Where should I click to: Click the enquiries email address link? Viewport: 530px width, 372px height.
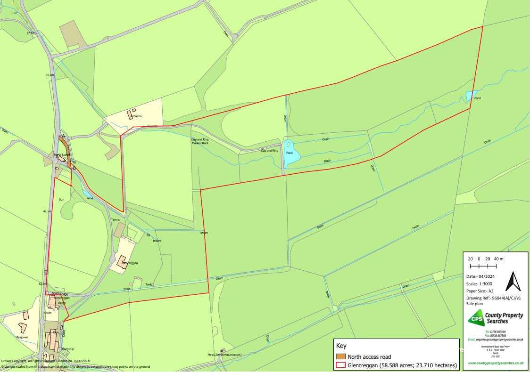[x=496, y=339]
